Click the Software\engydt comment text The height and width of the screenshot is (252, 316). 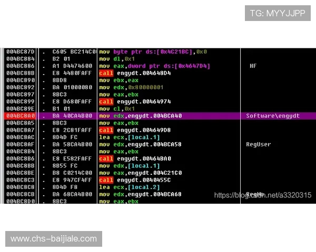[272, 115]
